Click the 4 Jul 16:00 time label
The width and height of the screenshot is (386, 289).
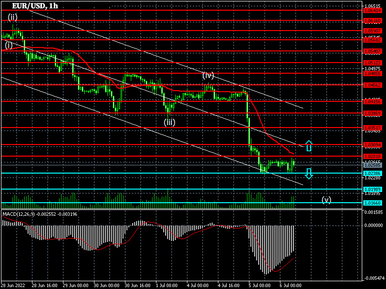(230, 285)
